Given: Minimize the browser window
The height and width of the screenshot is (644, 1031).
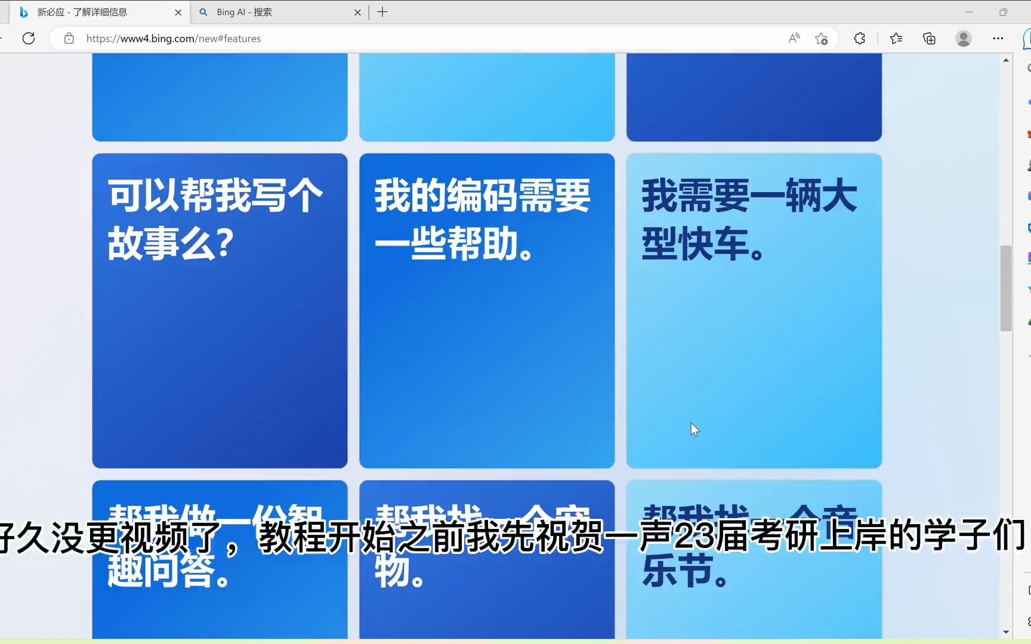Looking at the screenshot, I should click(969, 12).
